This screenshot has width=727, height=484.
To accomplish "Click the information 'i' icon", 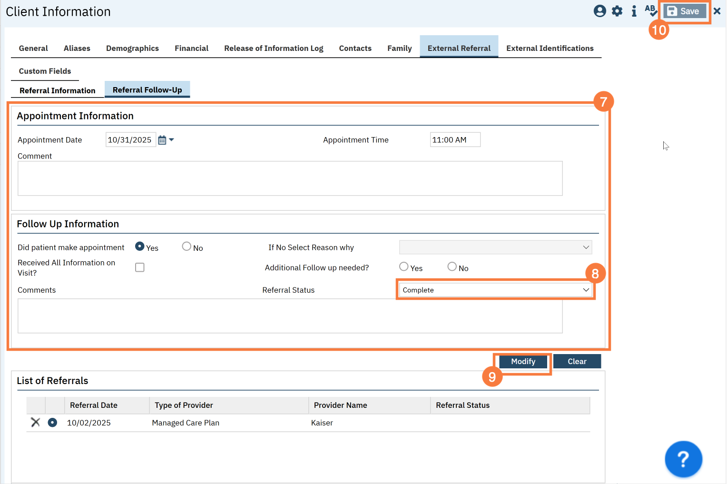I will [634, 11].
